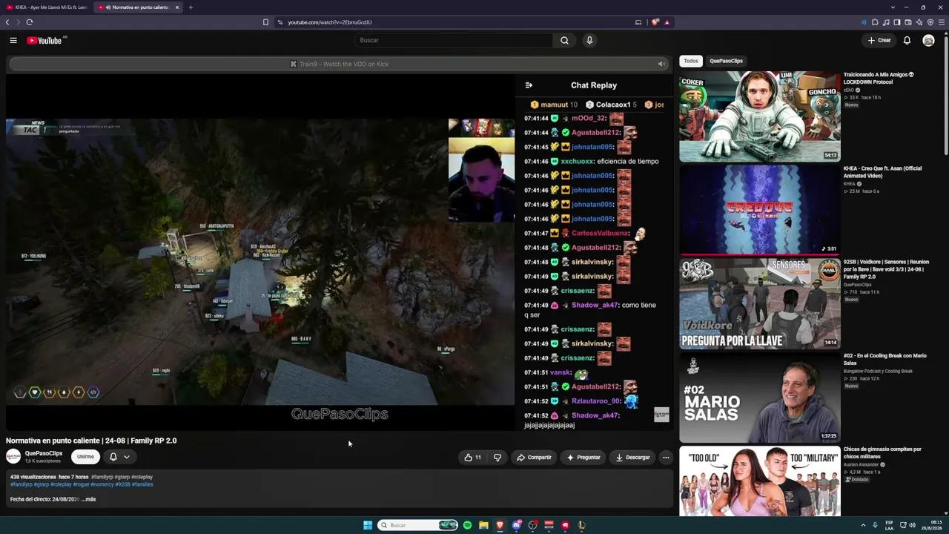Open Discord from the taskbar
The image size is (949, 534).
pos(517,525)
